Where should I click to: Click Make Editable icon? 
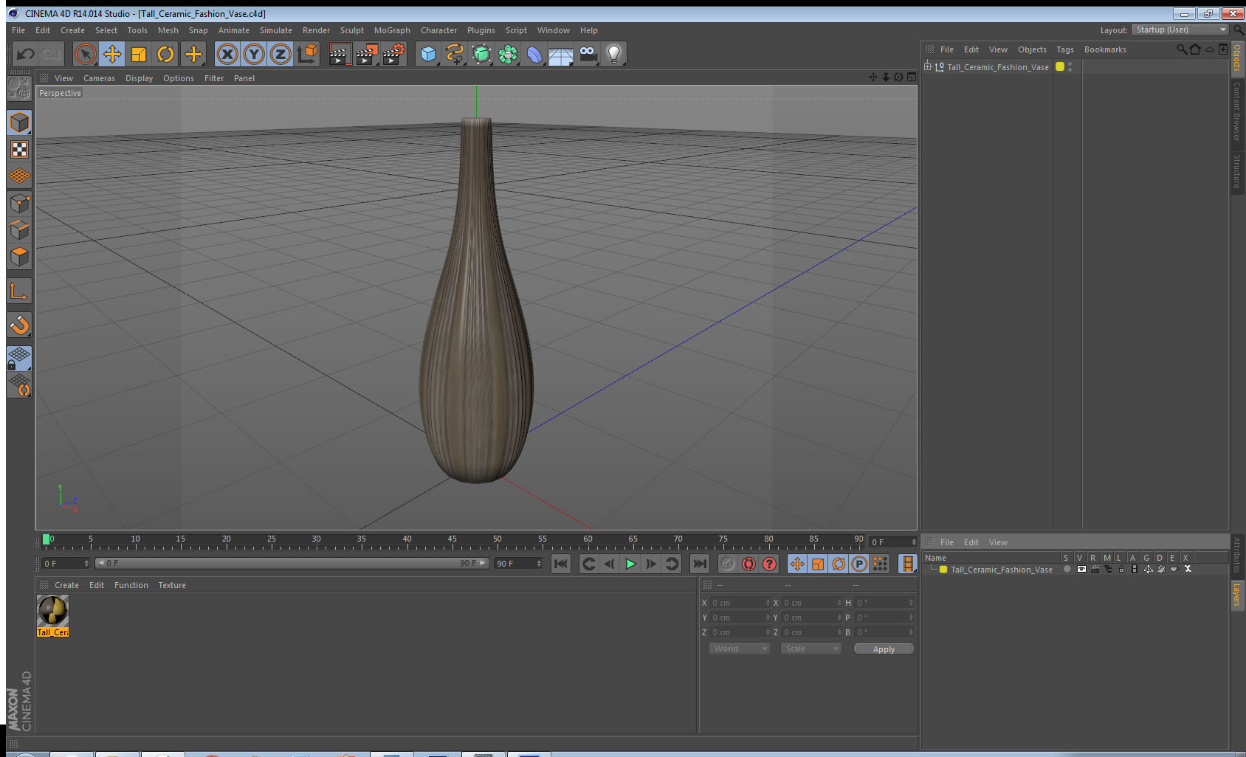(x=19, y=89)
